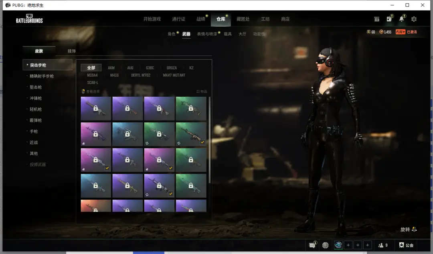Image resolution: width=433 pixels, height=254 pixels.
Task: Select the 突击步枪 category
Action: (47, 65)
